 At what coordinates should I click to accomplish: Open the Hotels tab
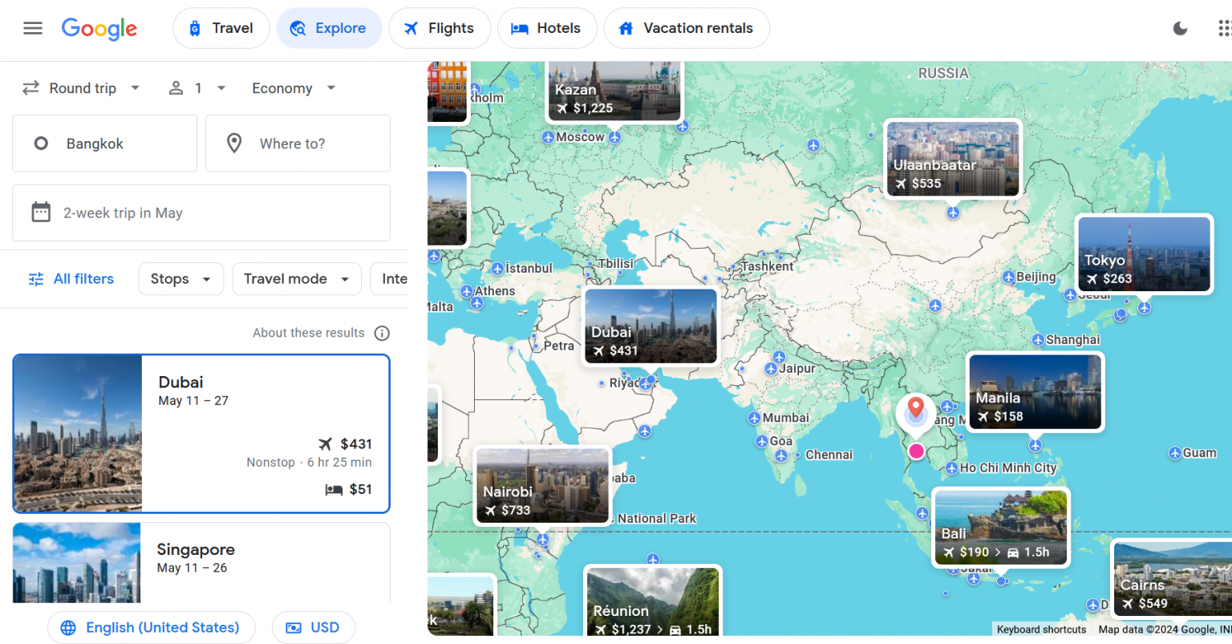[547, 27]
